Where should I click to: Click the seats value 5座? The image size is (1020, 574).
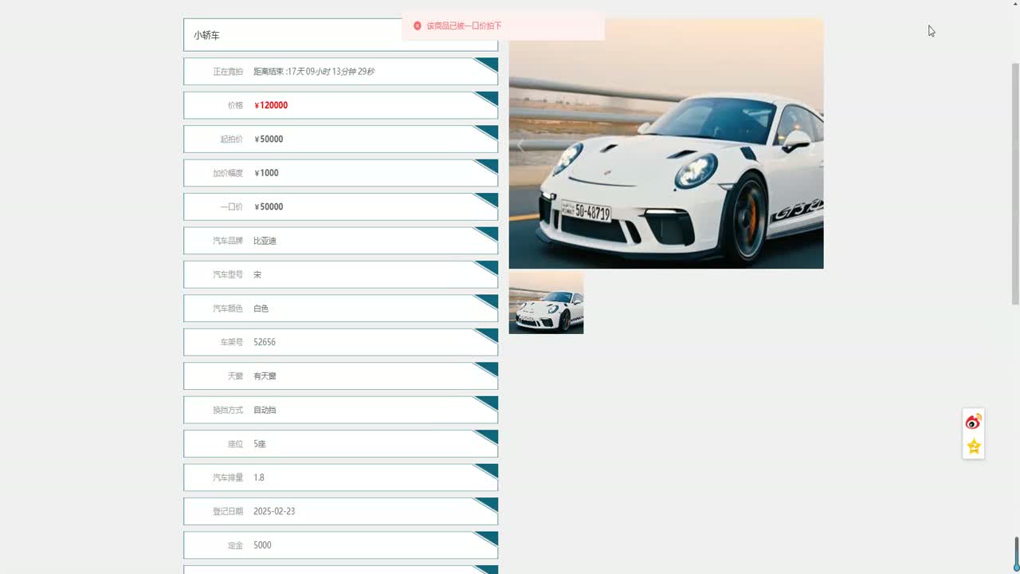pos(260,444)
